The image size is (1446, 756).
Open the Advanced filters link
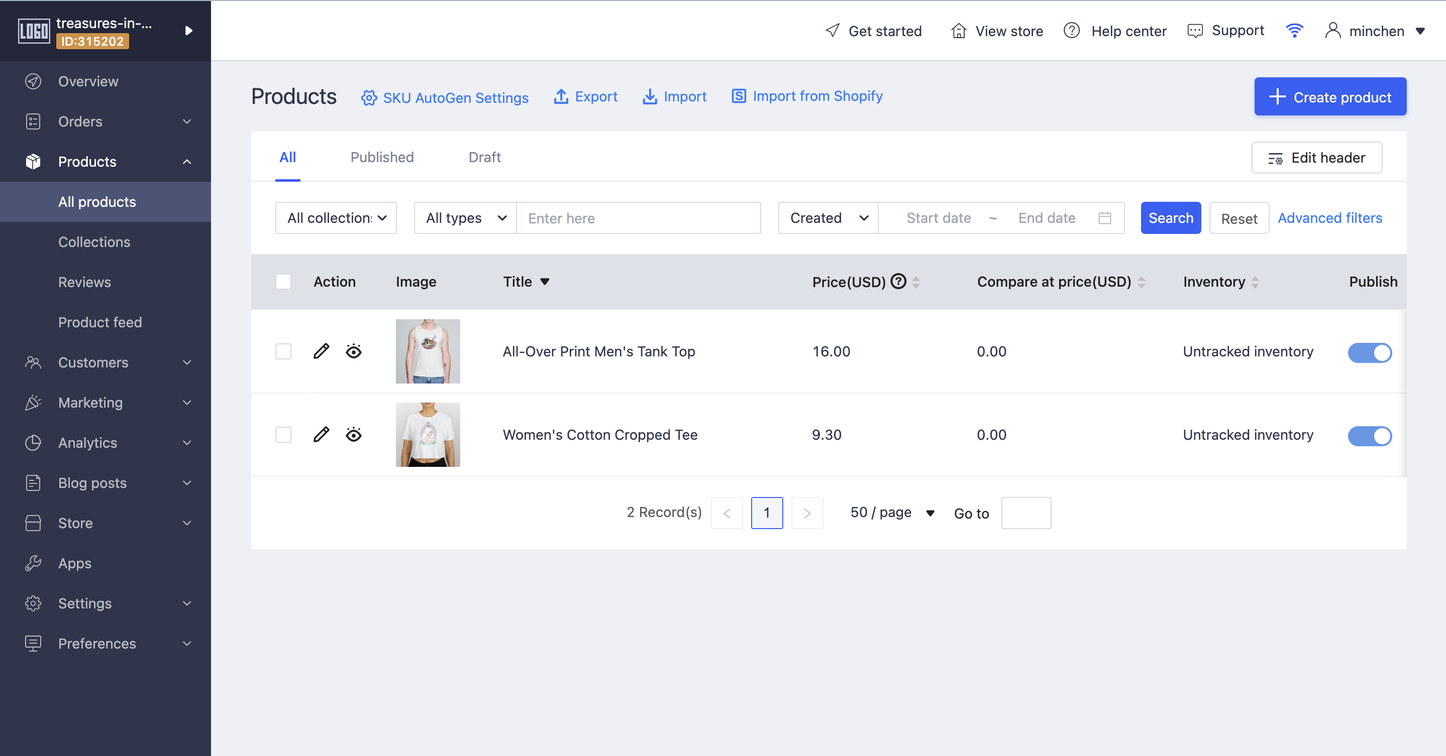coord(1330,217)
